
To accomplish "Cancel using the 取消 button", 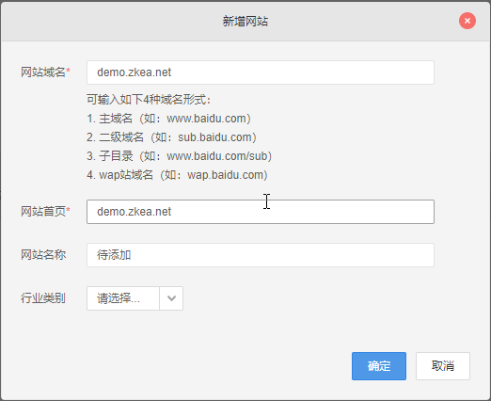I will (x=443, y=366).
